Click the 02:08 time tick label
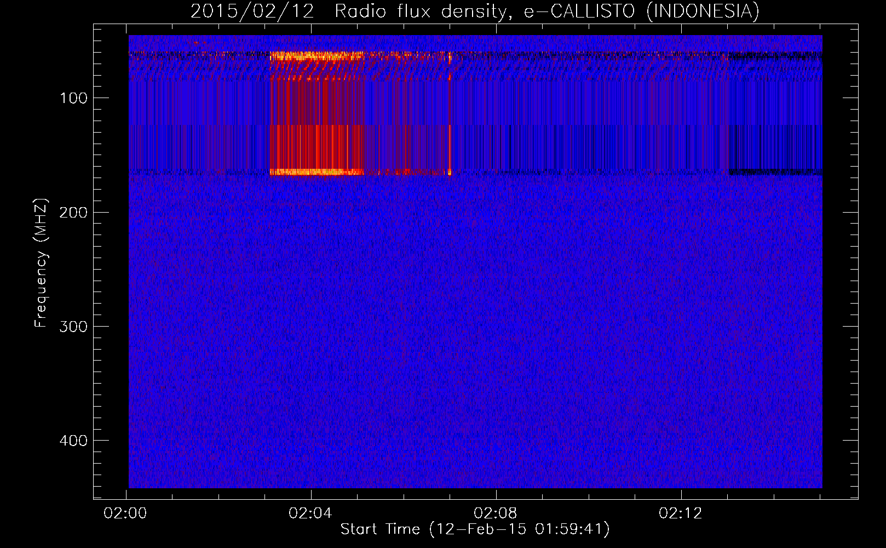 496,513
